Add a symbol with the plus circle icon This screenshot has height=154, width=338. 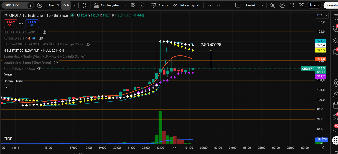[40, 5]
